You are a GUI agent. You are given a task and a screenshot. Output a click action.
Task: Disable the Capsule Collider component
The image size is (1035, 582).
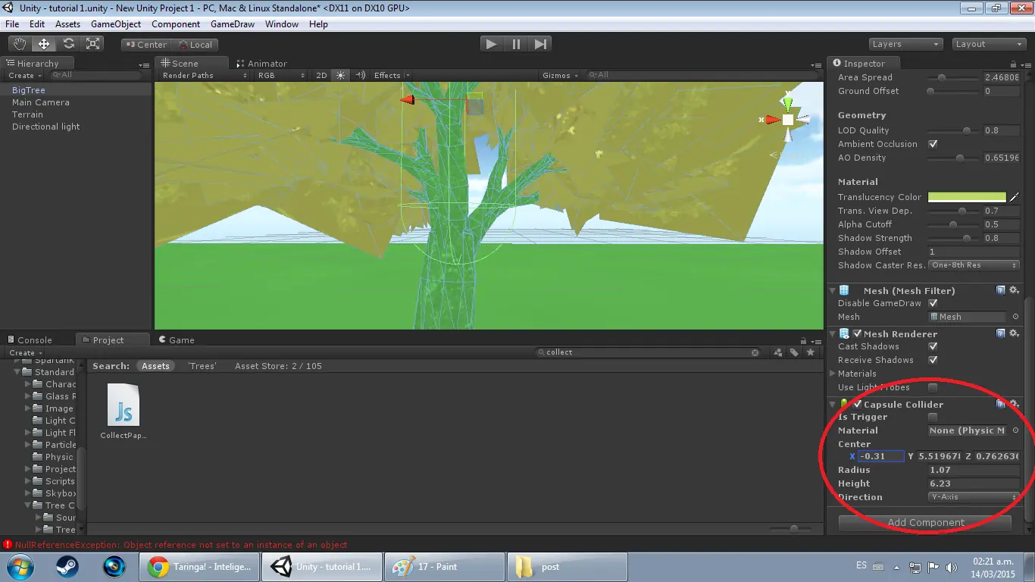coord(858,404)
